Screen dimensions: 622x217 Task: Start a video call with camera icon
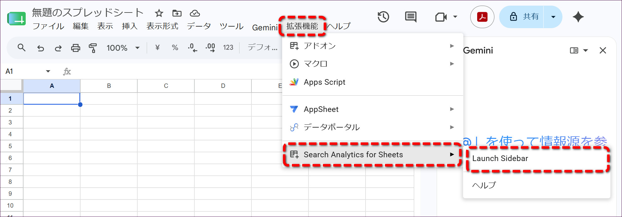click(x=441, y=17)
